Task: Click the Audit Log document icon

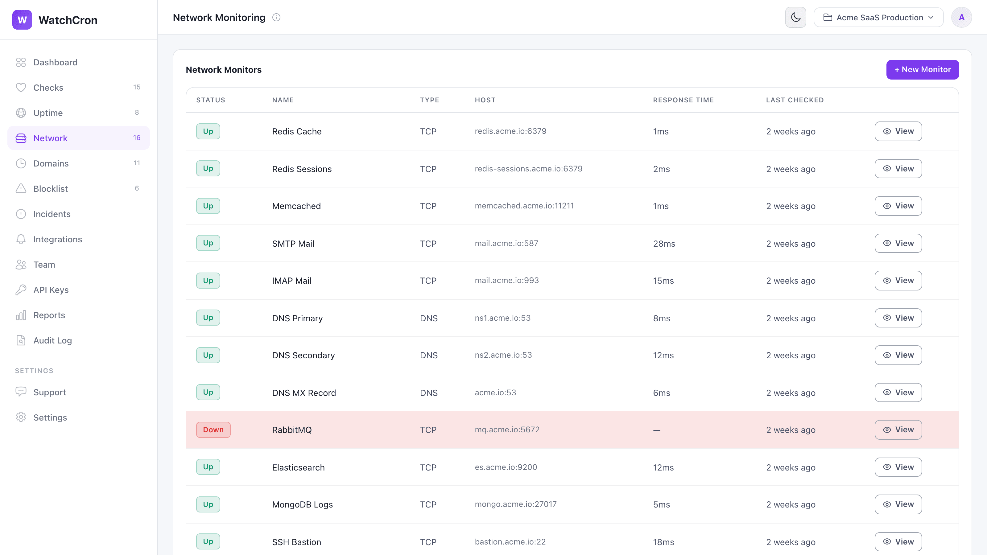Action: pos(21,340)
